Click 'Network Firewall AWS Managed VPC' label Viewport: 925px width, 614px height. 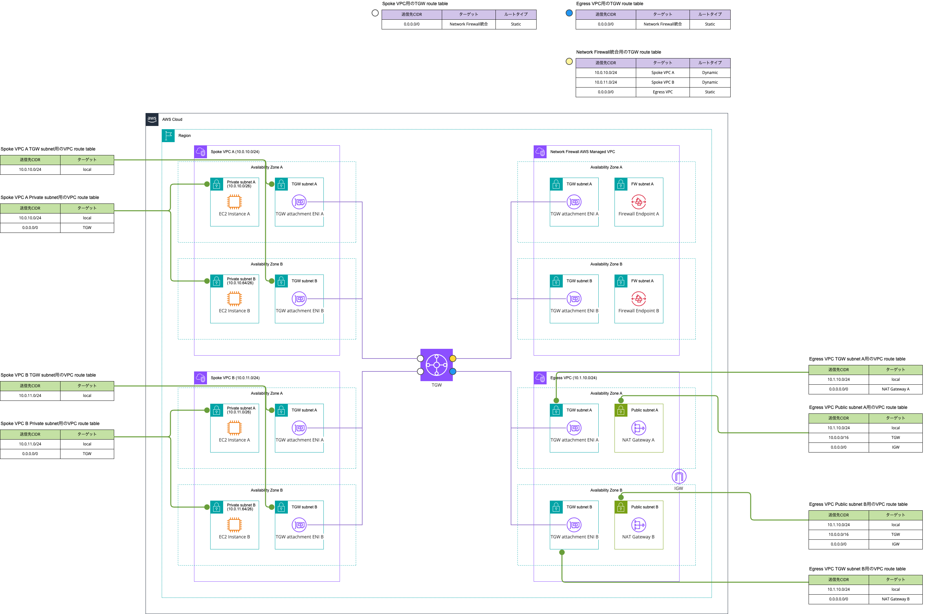pyautogui.click(x=582, y=151)
